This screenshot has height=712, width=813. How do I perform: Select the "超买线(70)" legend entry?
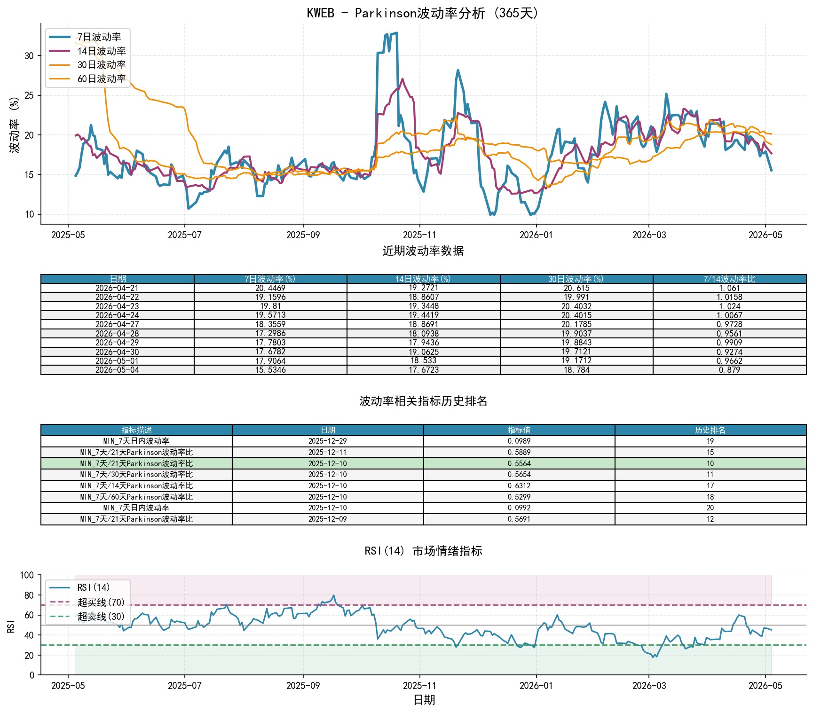pyautogui.click(x=87, y=602)
